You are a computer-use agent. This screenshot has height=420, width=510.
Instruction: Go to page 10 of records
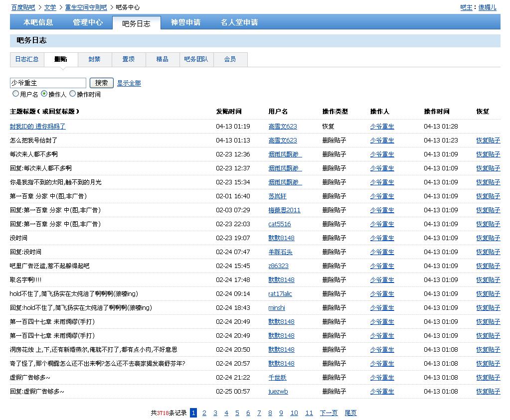click(x=294, y=413)
